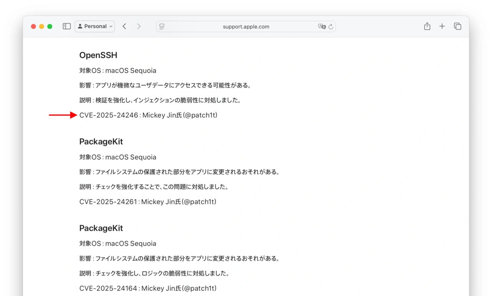Click the red arrow annotation
Viewport: 492px width, 296px height.
[63, 115]
